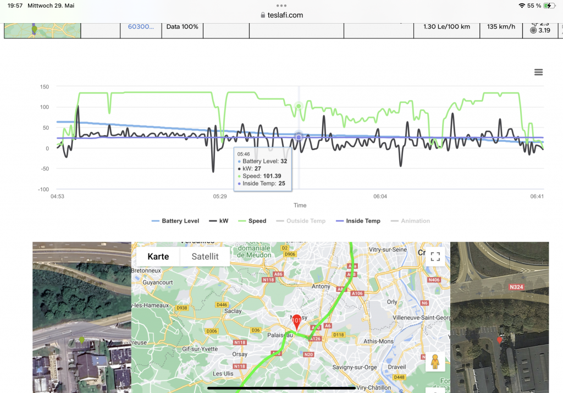The image size is (563, 393).
Task: Open the chart hamburger context menu
Action: tap(538, 73)
